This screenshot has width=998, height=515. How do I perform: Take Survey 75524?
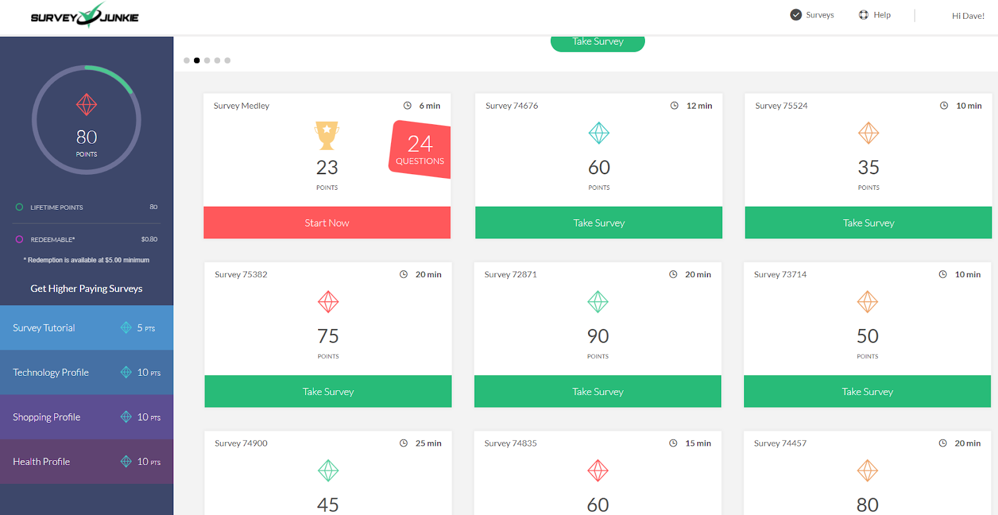[868, 223]
